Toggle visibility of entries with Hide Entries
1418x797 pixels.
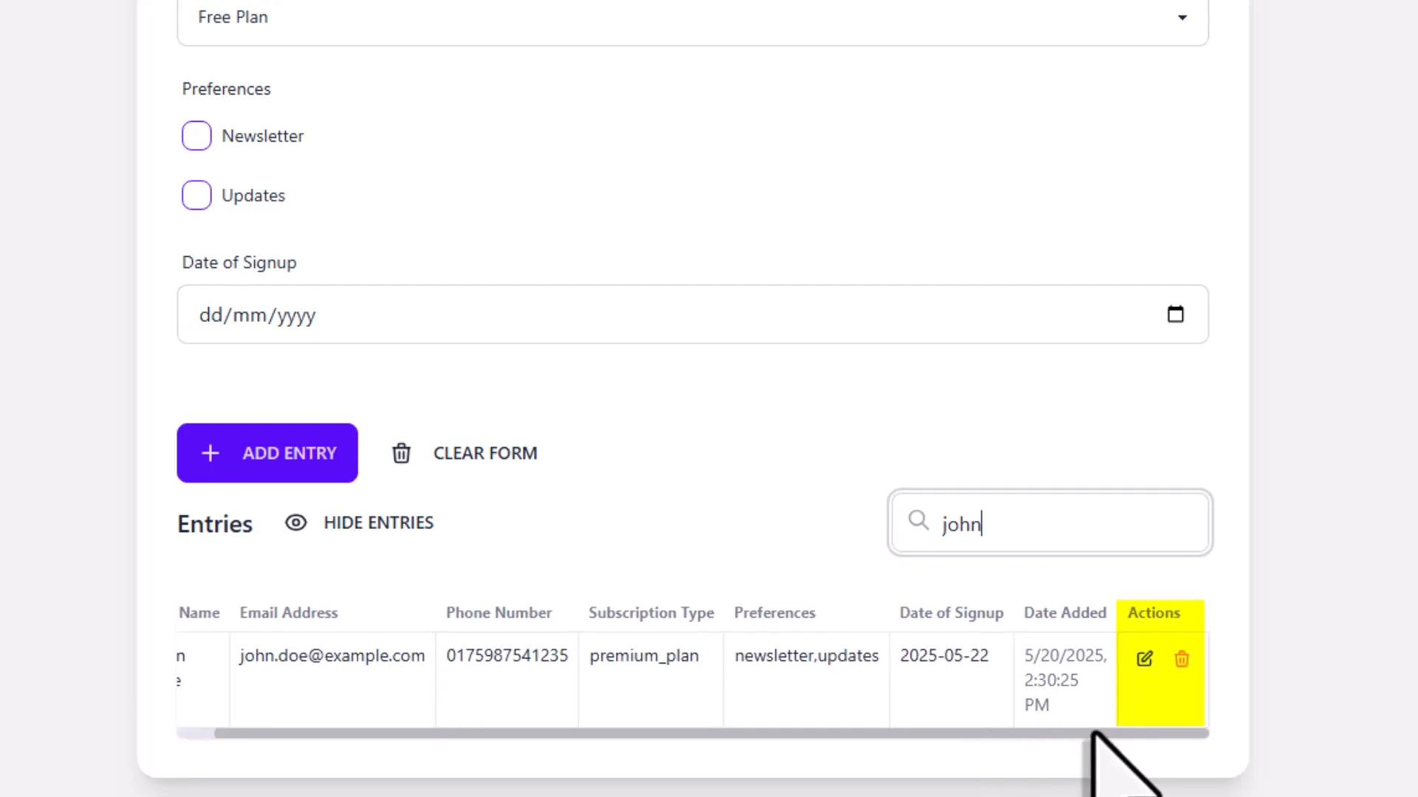pos(377,522)
